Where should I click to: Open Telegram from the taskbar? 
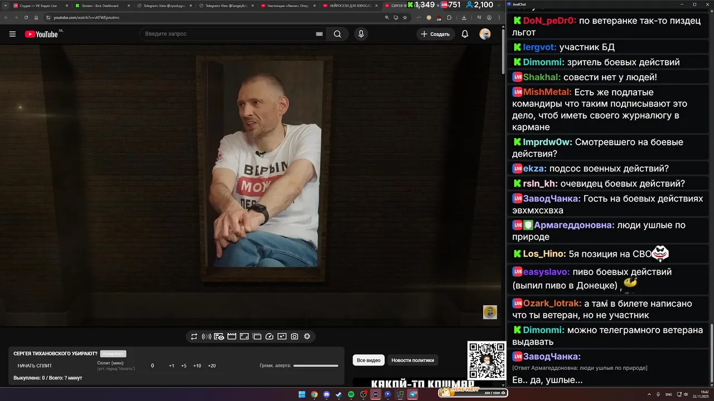coord(413,394)
